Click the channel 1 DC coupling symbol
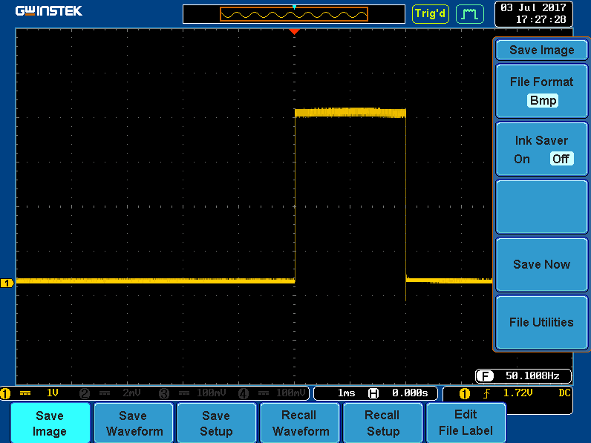This screenshot has width=591, height=443. 25,393
